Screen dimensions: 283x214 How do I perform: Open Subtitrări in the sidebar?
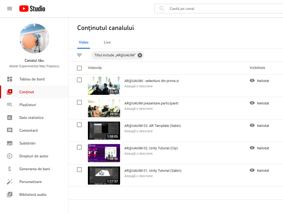(34, 143)
